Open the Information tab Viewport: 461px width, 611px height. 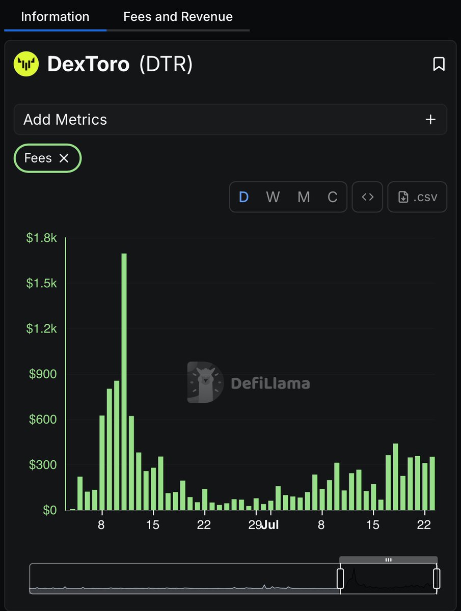click(x=55, y=16)
